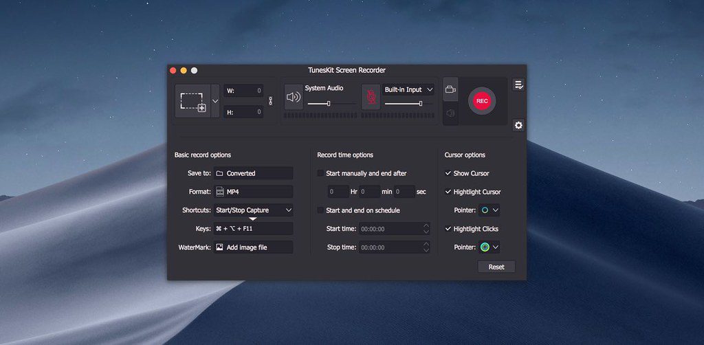Open the Start/Stop Capture shortcuts dropdown
This screenshot has width=704, height=345.
pos(253,210)
